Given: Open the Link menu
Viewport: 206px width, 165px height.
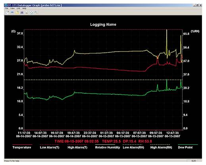Looking at the screenshot, I should point(18,8).
